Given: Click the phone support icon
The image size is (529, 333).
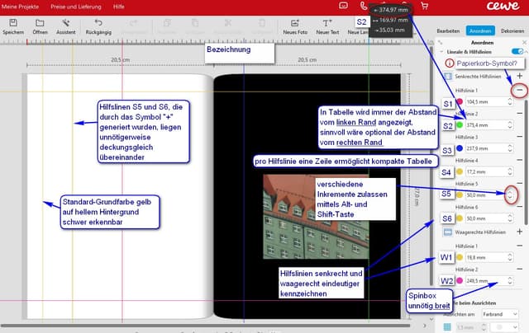Looking at the screenshot, I should pos(364,7).
